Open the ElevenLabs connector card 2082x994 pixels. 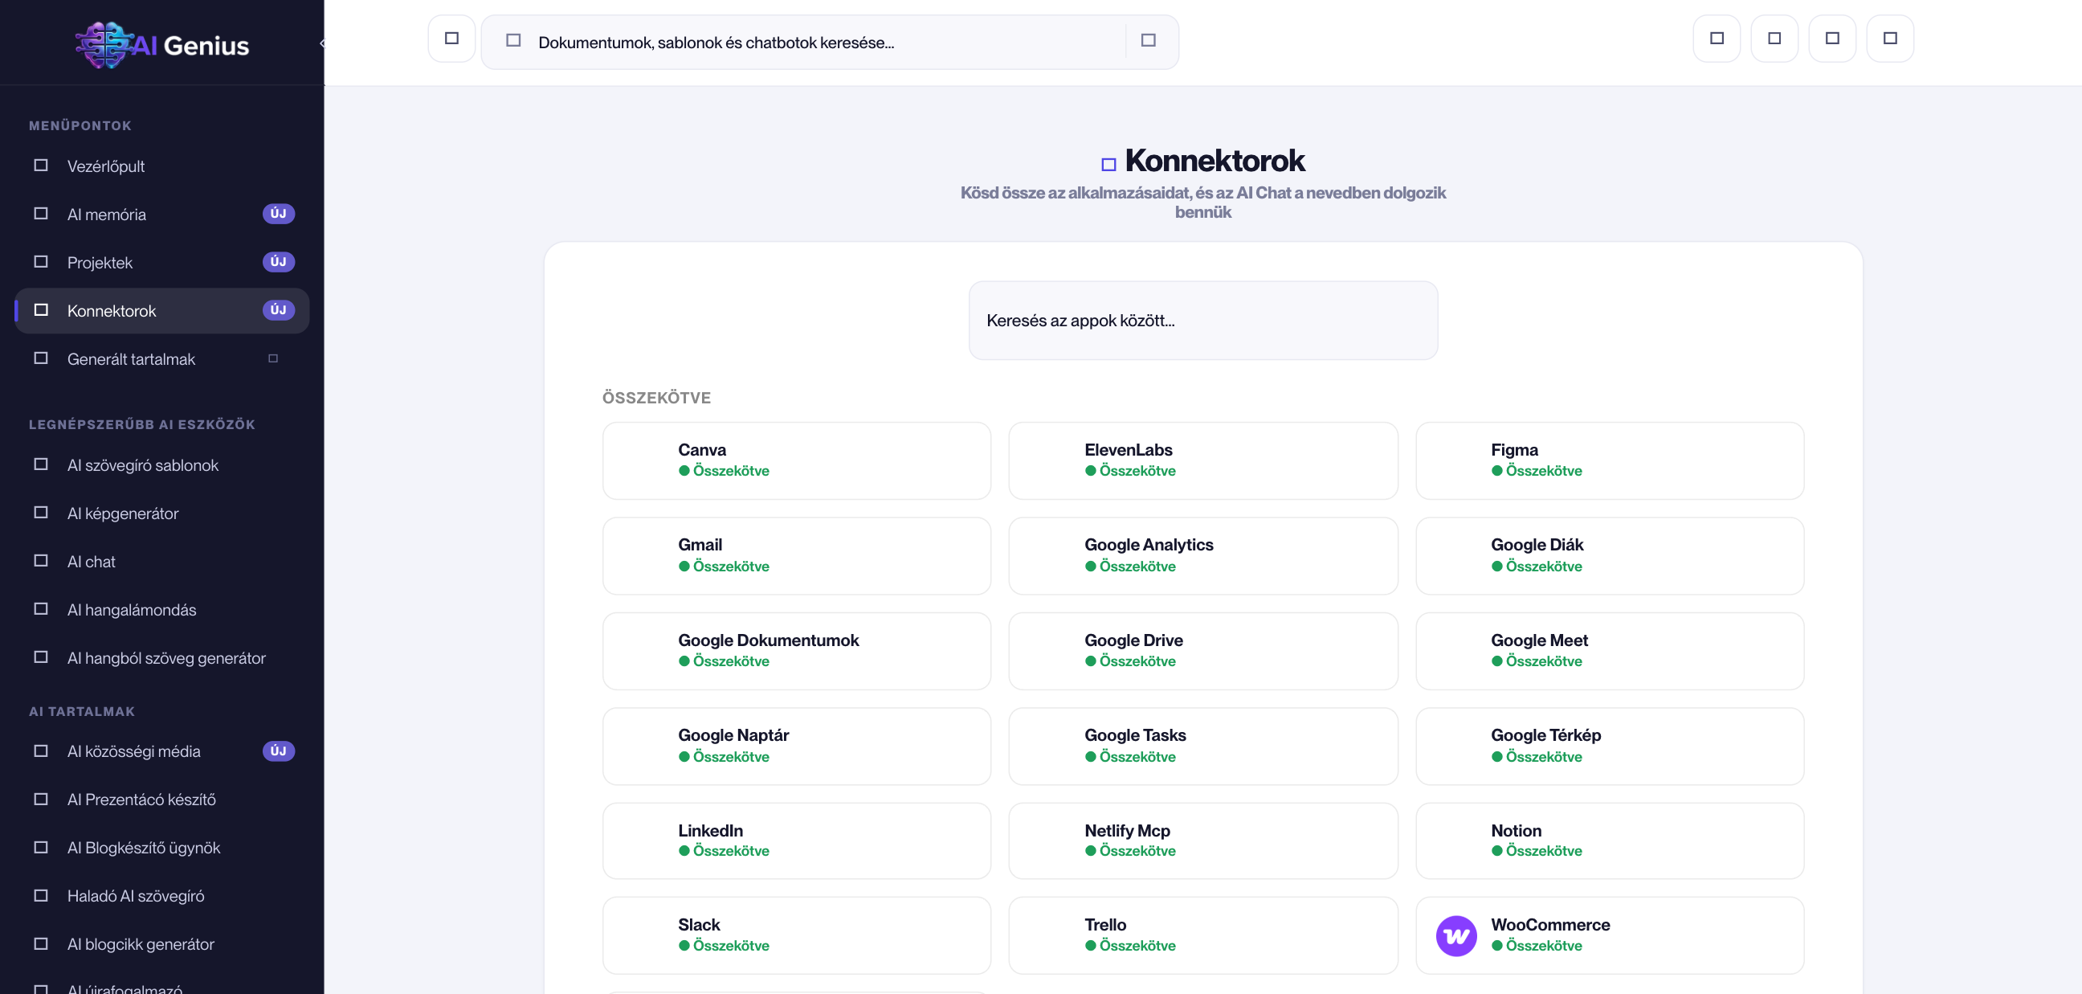coord(1202,460)
